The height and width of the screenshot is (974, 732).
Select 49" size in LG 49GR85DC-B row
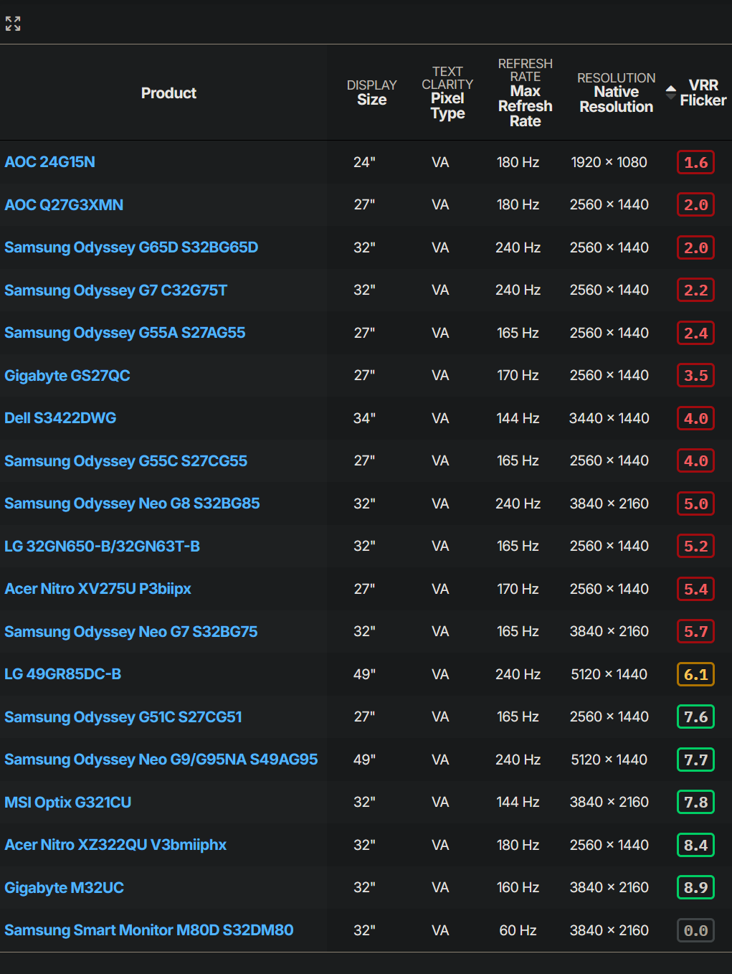point(364,674)
